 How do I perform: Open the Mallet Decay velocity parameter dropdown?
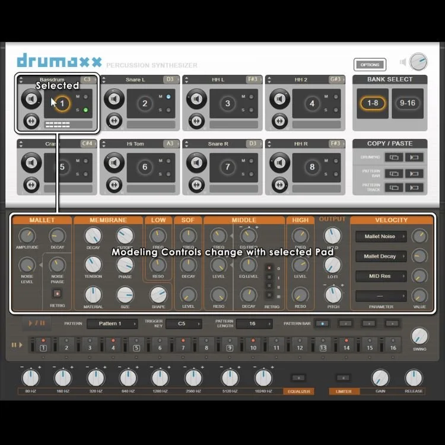tap(381, 256)
